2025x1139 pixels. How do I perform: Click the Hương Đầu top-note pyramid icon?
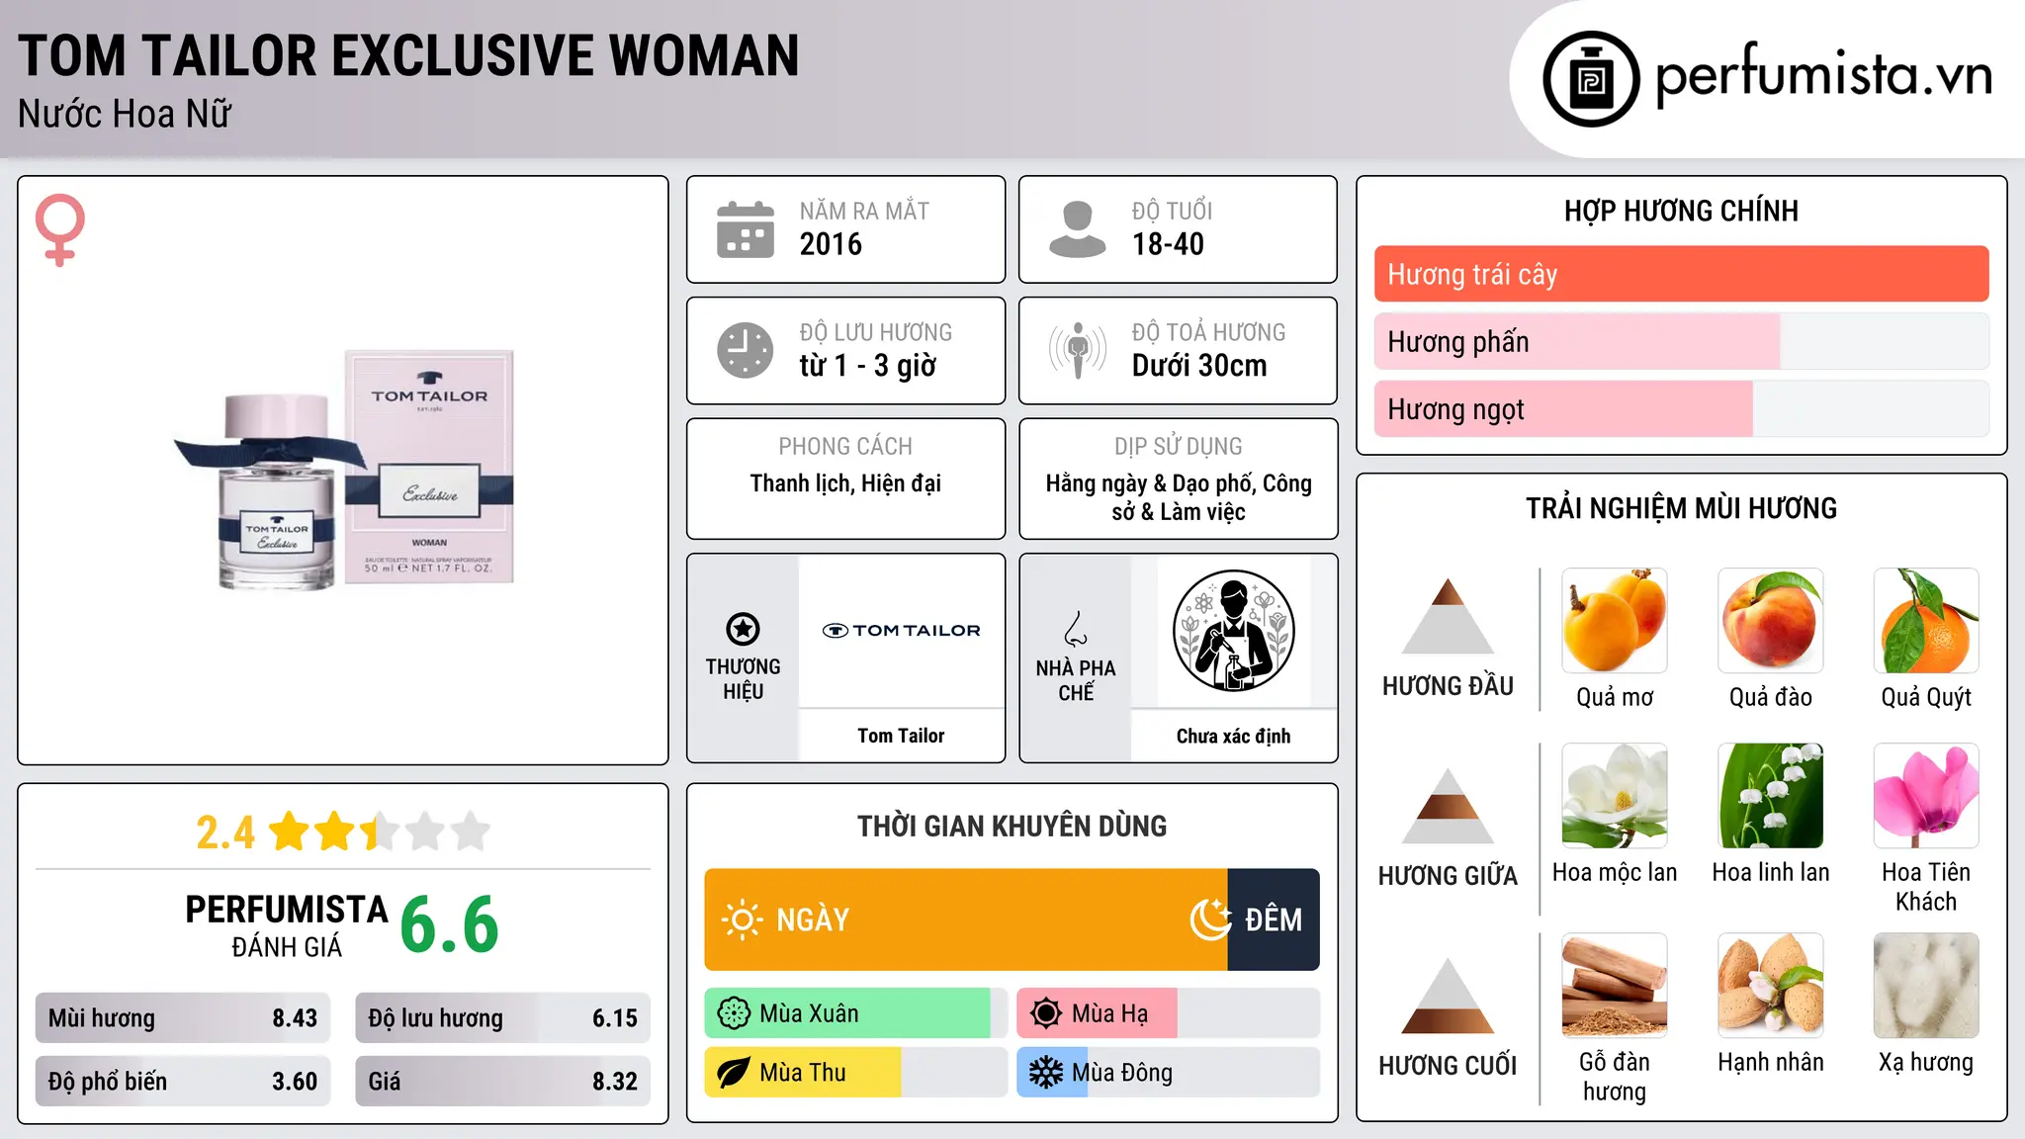(x=1448, y=616)
